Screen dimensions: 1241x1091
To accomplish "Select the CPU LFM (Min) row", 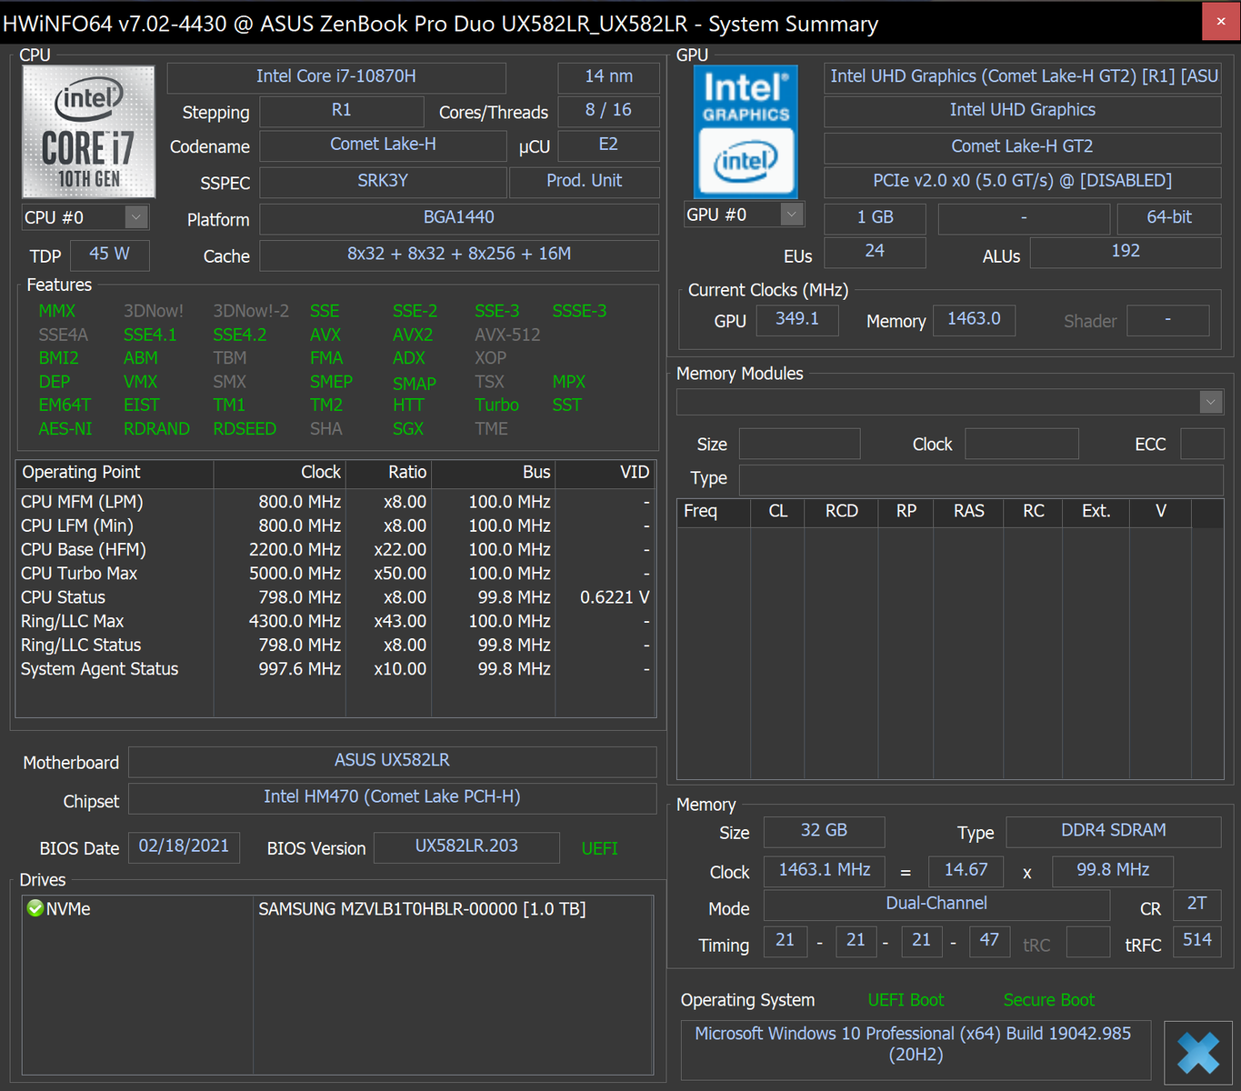I will click(x=335, y=525).
